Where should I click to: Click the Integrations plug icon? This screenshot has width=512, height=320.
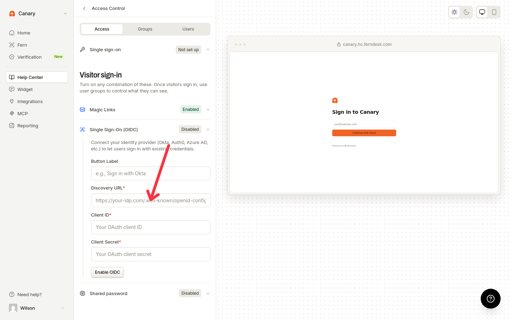(x=12, y=101)
